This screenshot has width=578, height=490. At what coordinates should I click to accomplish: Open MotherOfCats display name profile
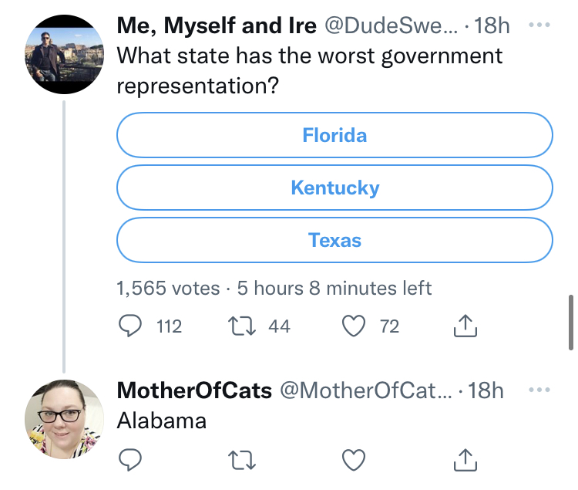point(194,390)
